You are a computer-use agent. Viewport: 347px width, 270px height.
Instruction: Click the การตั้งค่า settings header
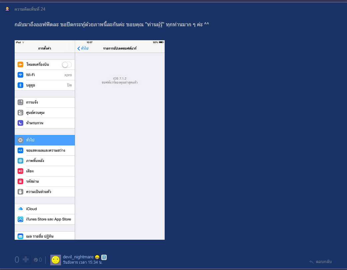(x=44, y=48)
